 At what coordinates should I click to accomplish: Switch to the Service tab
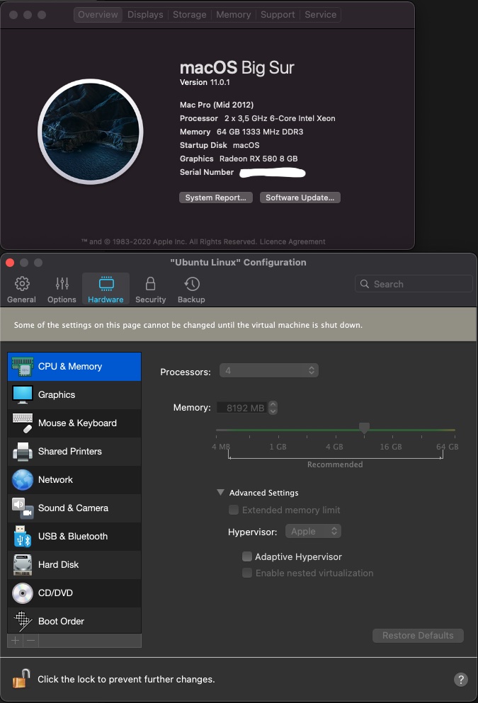[x=321, y=14]
